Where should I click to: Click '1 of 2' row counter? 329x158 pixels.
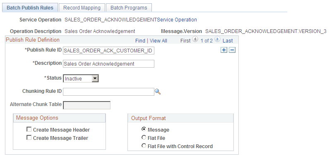(207, 40)
